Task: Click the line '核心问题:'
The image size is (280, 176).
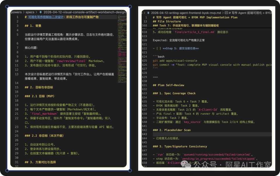Action: coord(31,48)
